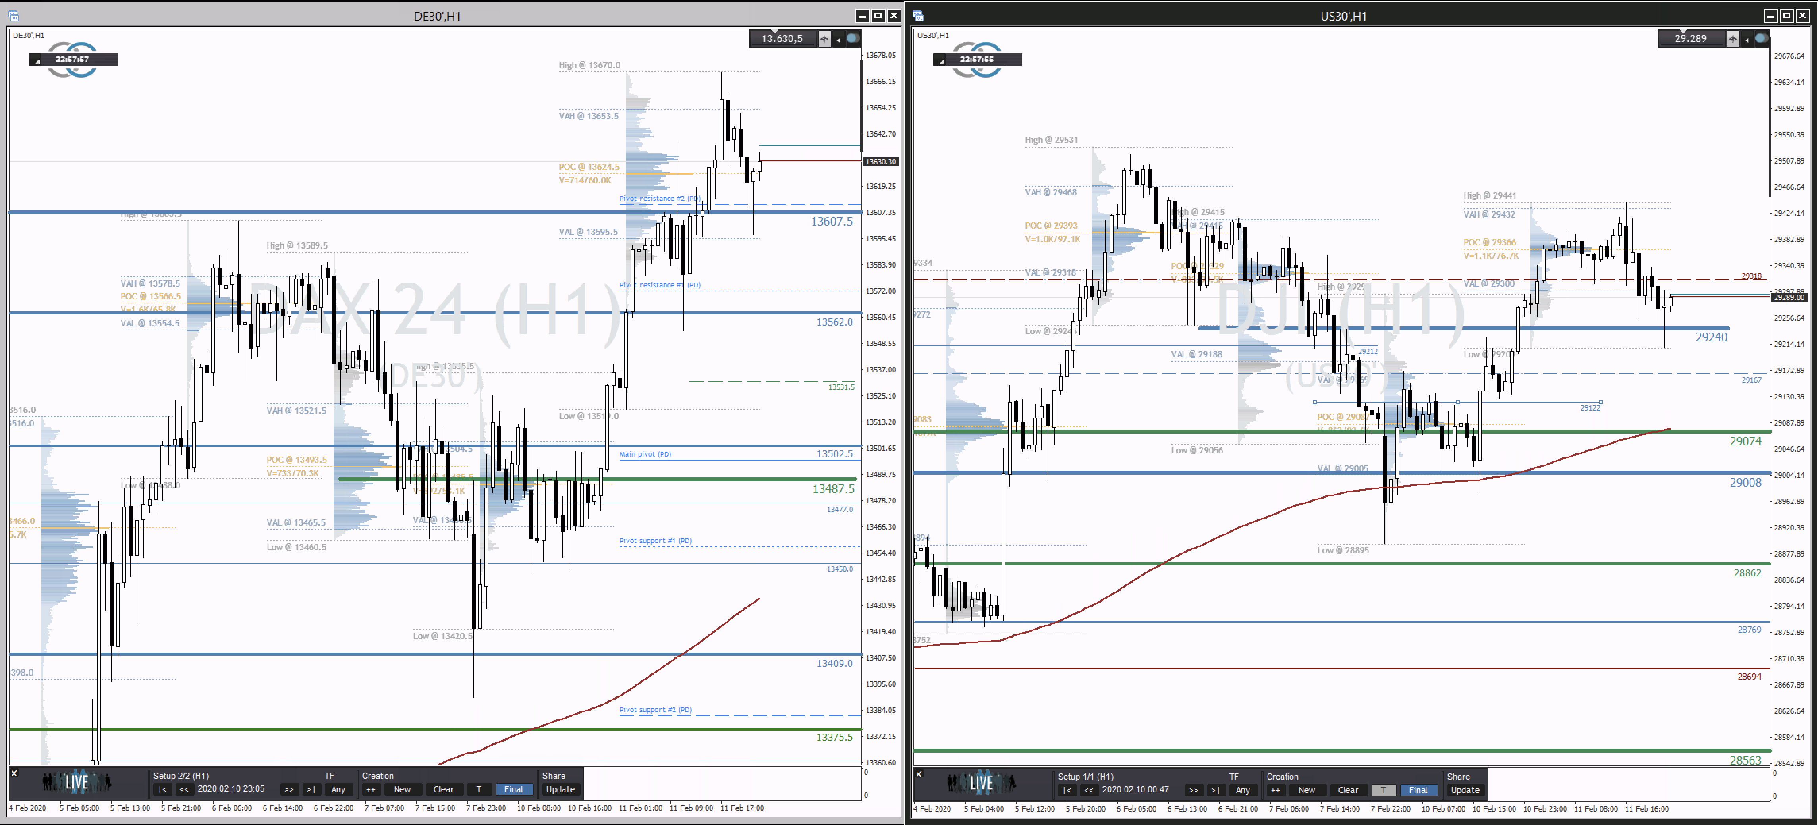Expand the small arrow in DE30 price widget

click(x=838, y=40)
